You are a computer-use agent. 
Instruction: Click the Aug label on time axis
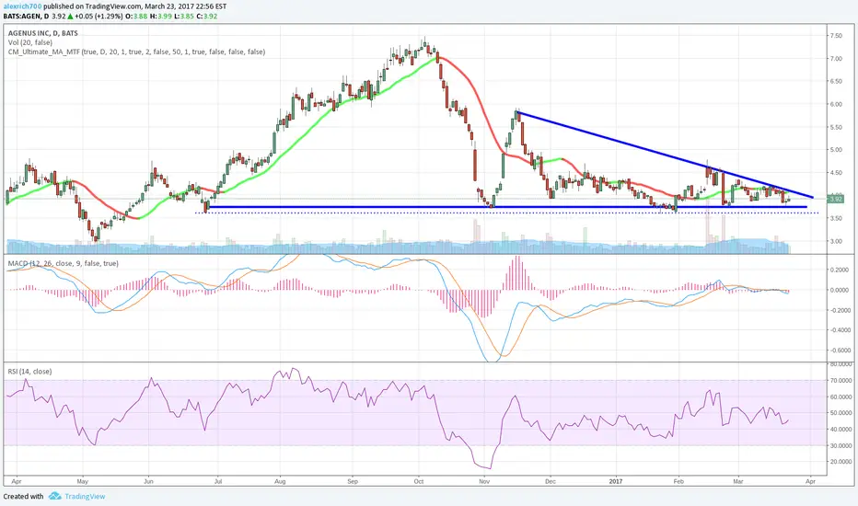pos(280,481)
